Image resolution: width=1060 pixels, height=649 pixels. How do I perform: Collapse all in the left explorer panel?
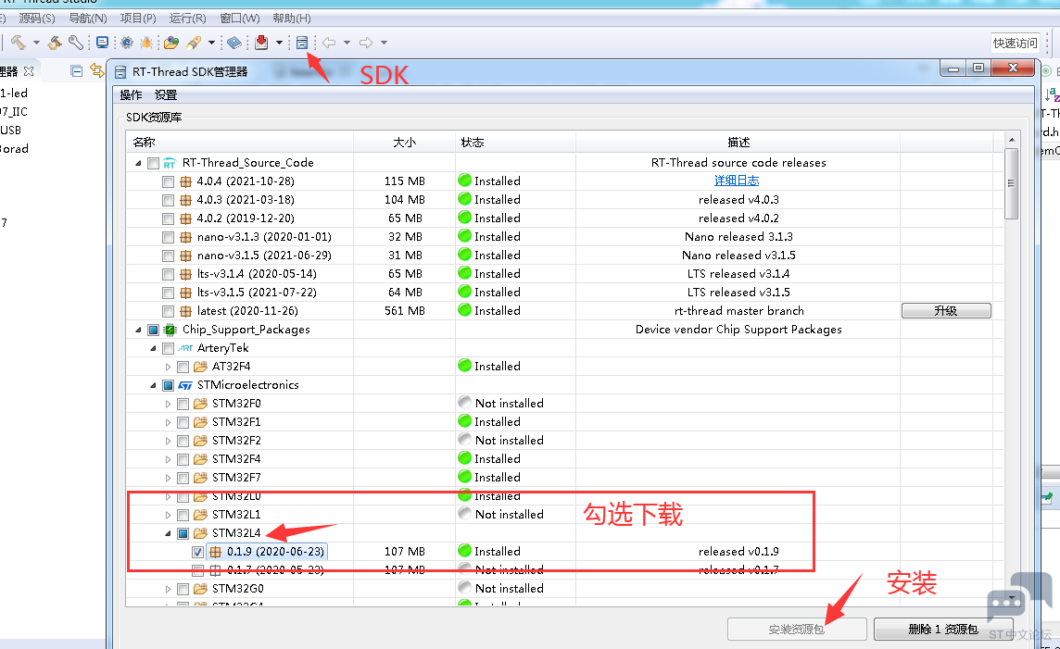pos(76,71)
